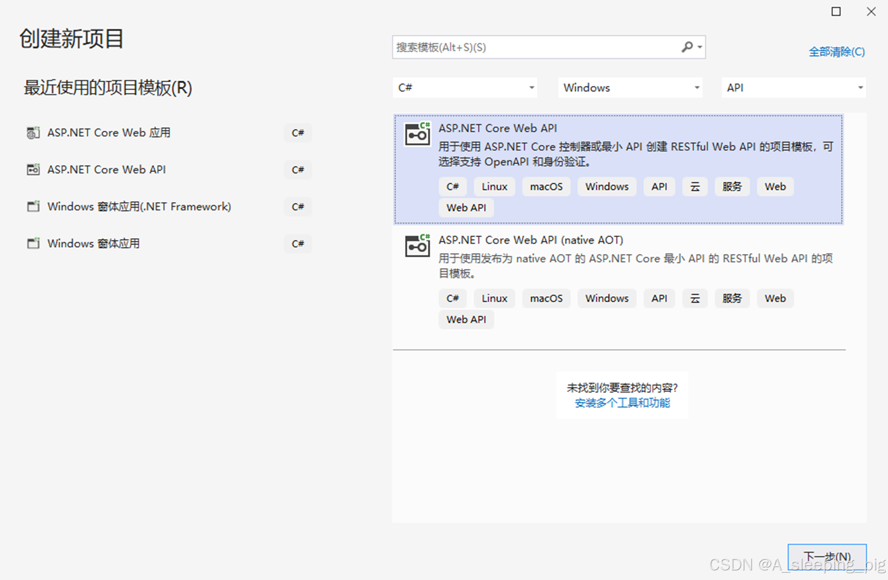The height and width of the screenshot is (580, 888).
Task: Click the recent Windows 窗体应用 icon
Action: (x=33, y=243)
